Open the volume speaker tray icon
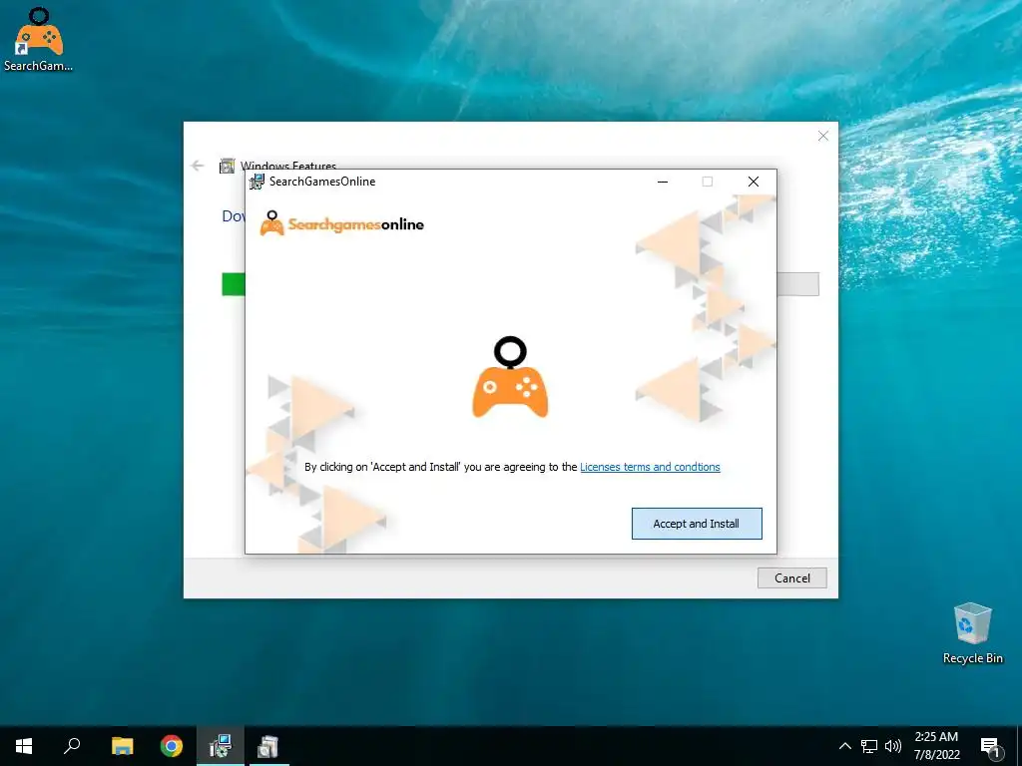 coord(893,746)
